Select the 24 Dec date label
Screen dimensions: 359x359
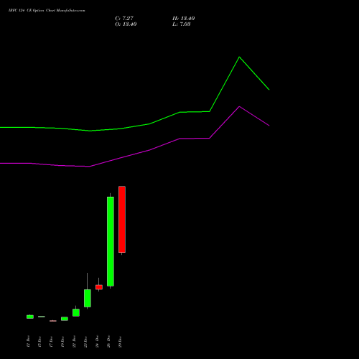pyautogui.click(x=97, y=342)
